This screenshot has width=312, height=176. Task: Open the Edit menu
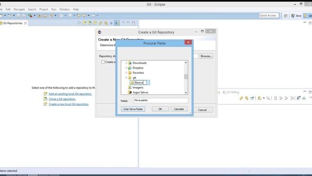point(8,9)
